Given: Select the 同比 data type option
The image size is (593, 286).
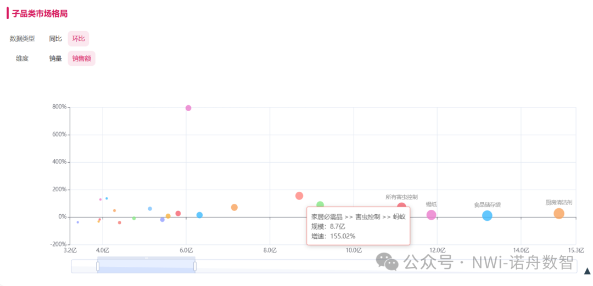Looking at the screenshot, I should tap(55, 38).
